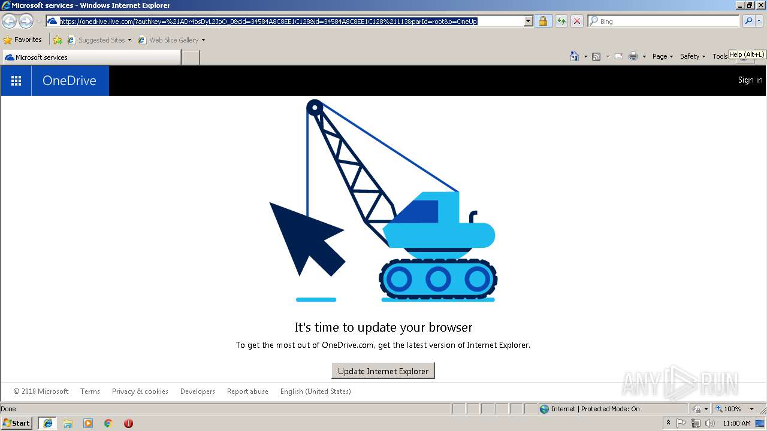Open Developers footer link
The image size is (767, 431).
tap(198, 391)
